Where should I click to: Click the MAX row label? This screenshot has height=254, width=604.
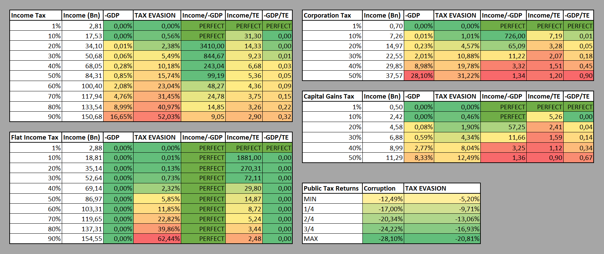(x=332, y=238)
